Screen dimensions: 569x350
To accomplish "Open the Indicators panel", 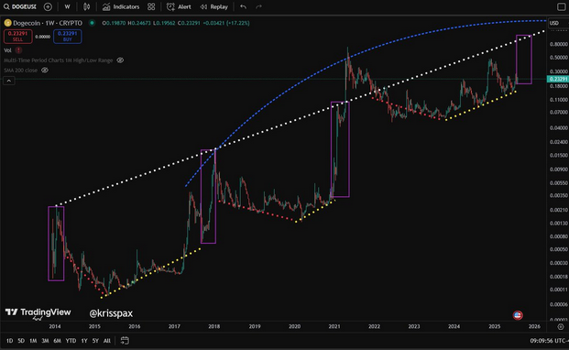I will 121,6.
